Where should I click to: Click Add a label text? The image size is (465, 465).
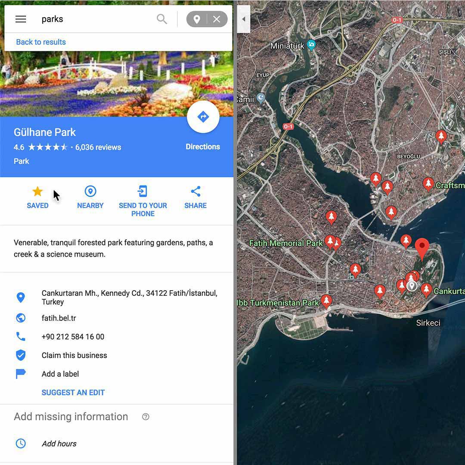[x=60, y=374]
